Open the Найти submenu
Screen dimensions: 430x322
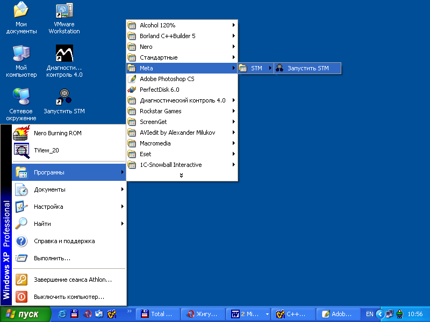point(69,224)
